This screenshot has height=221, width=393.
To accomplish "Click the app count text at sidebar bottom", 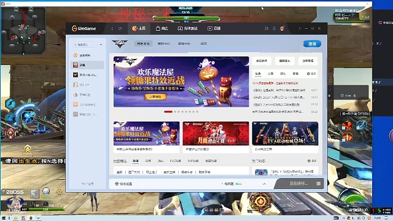I will (87, 184).
